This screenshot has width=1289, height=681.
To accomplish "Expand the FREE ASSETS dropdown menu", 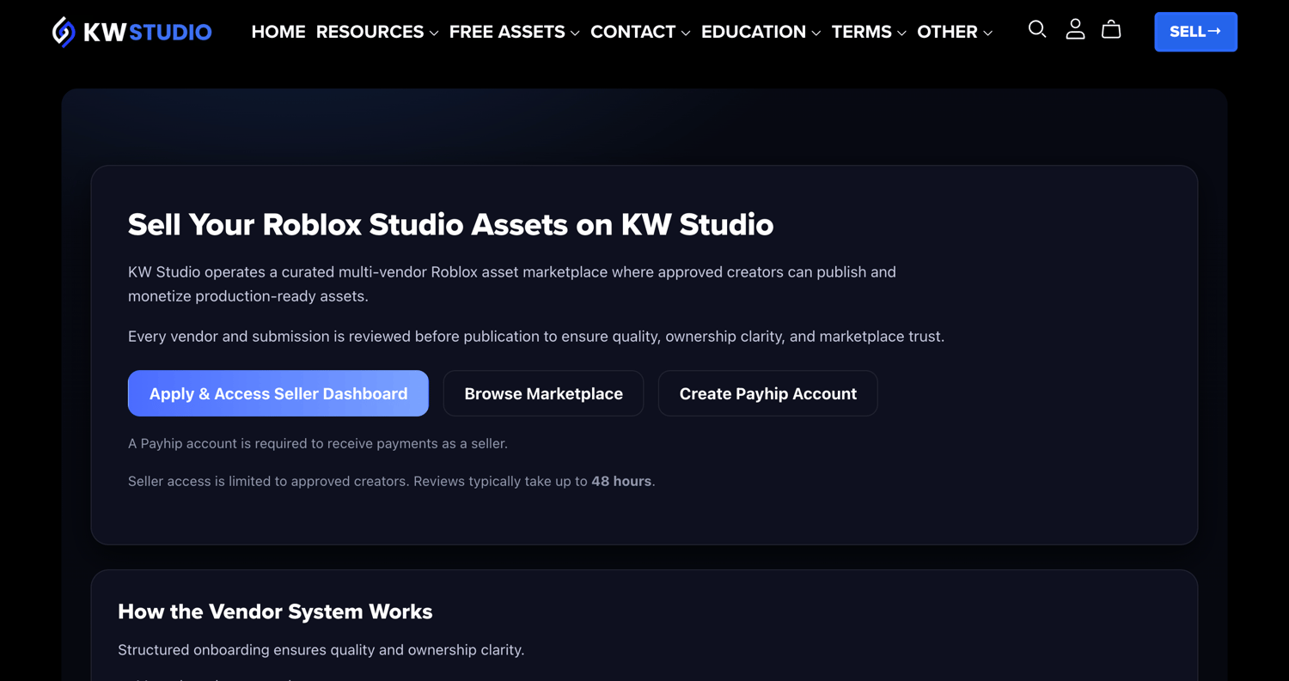I will click(514, 32).
